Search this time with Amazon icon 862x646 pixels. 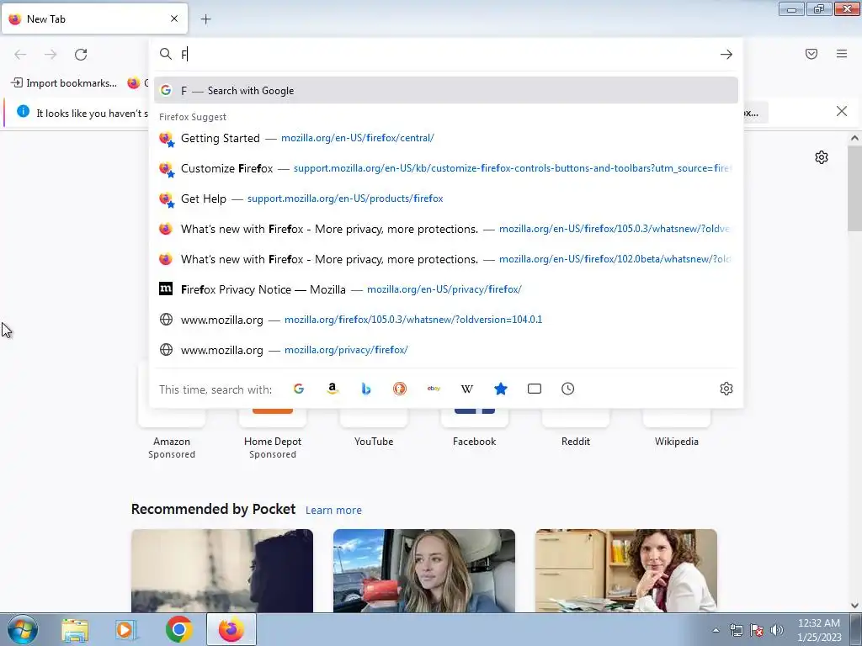[x=332, y=389]
